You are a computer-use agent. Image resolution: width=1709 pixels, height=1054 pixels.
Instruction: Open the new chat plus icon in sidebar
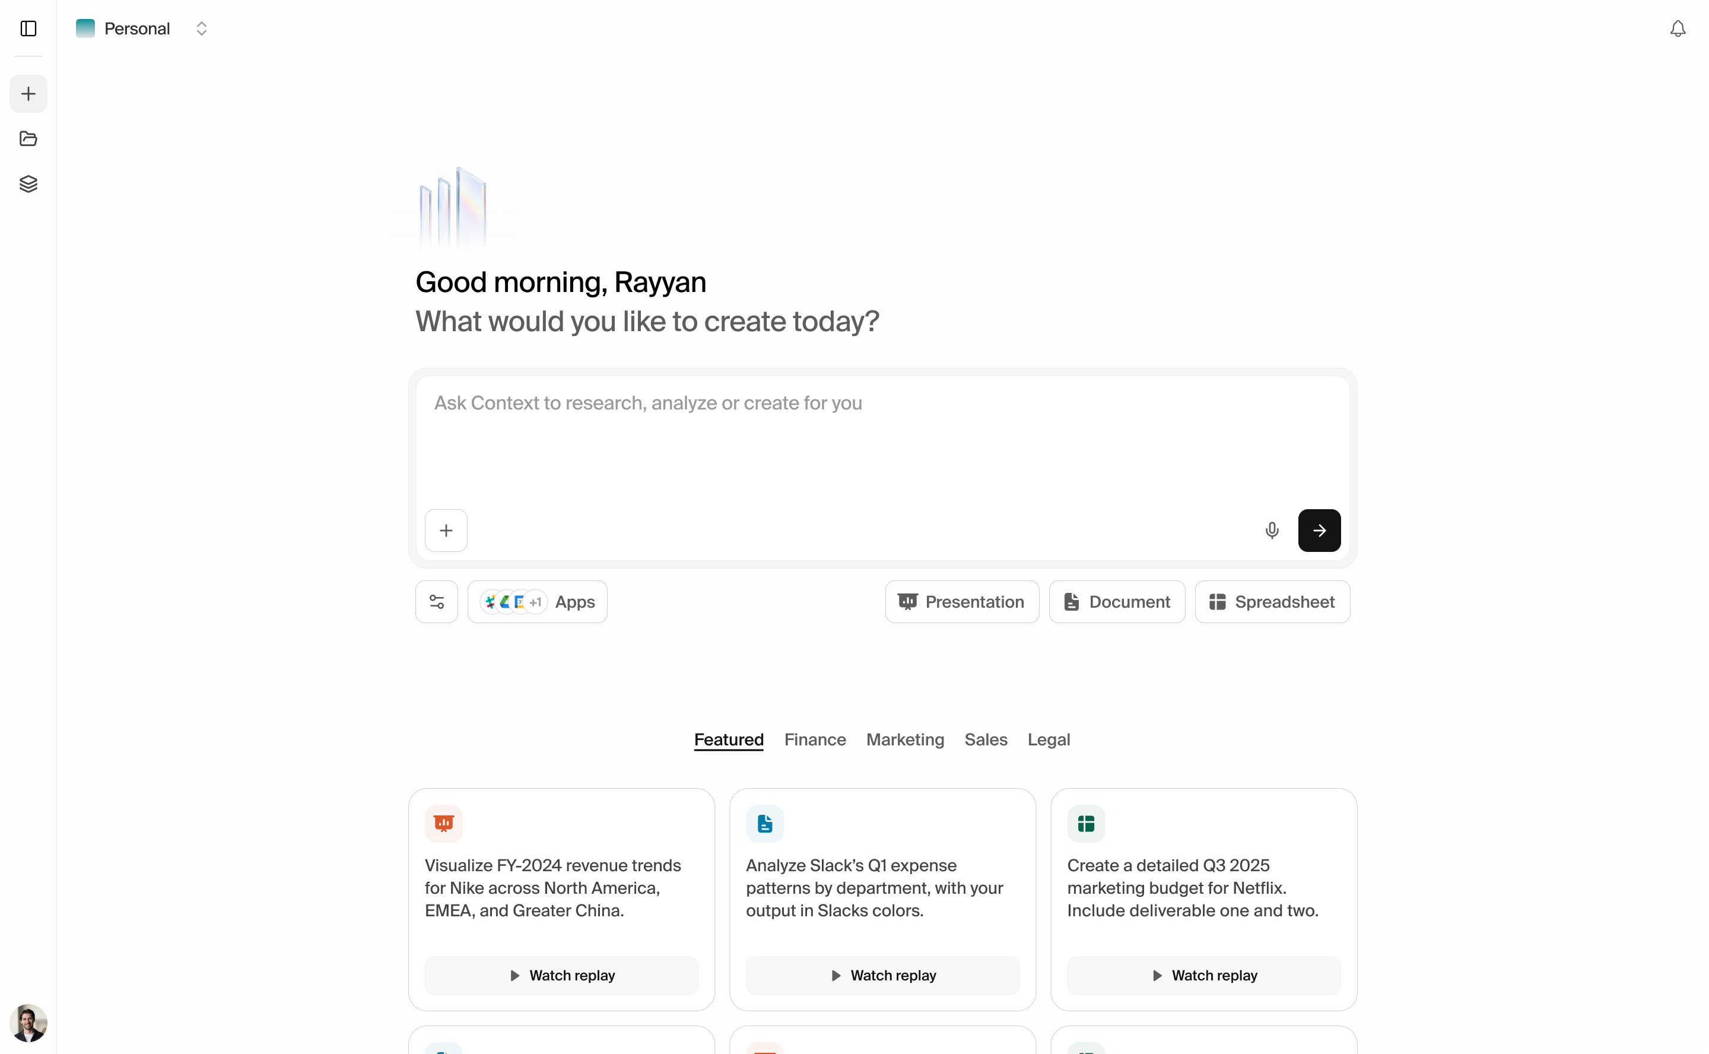point(28,93)
